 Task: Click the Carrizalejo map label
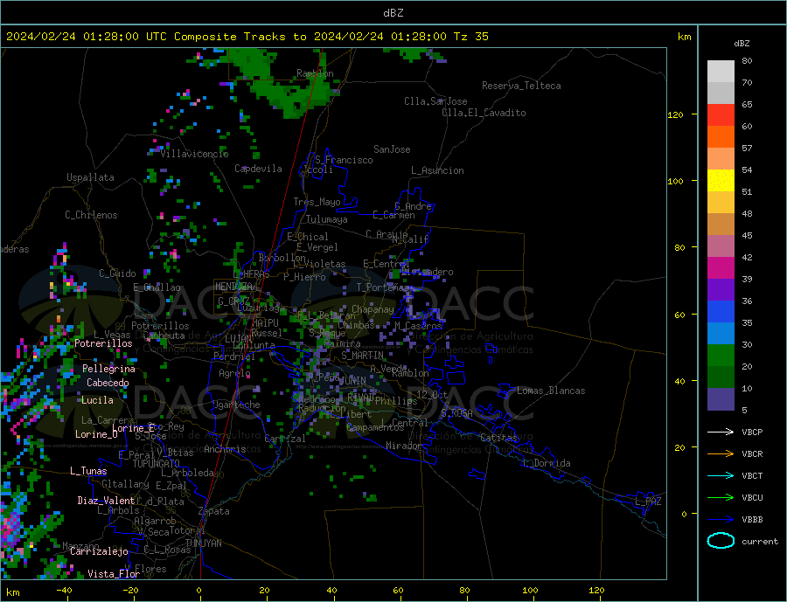[x=99, y=551]
